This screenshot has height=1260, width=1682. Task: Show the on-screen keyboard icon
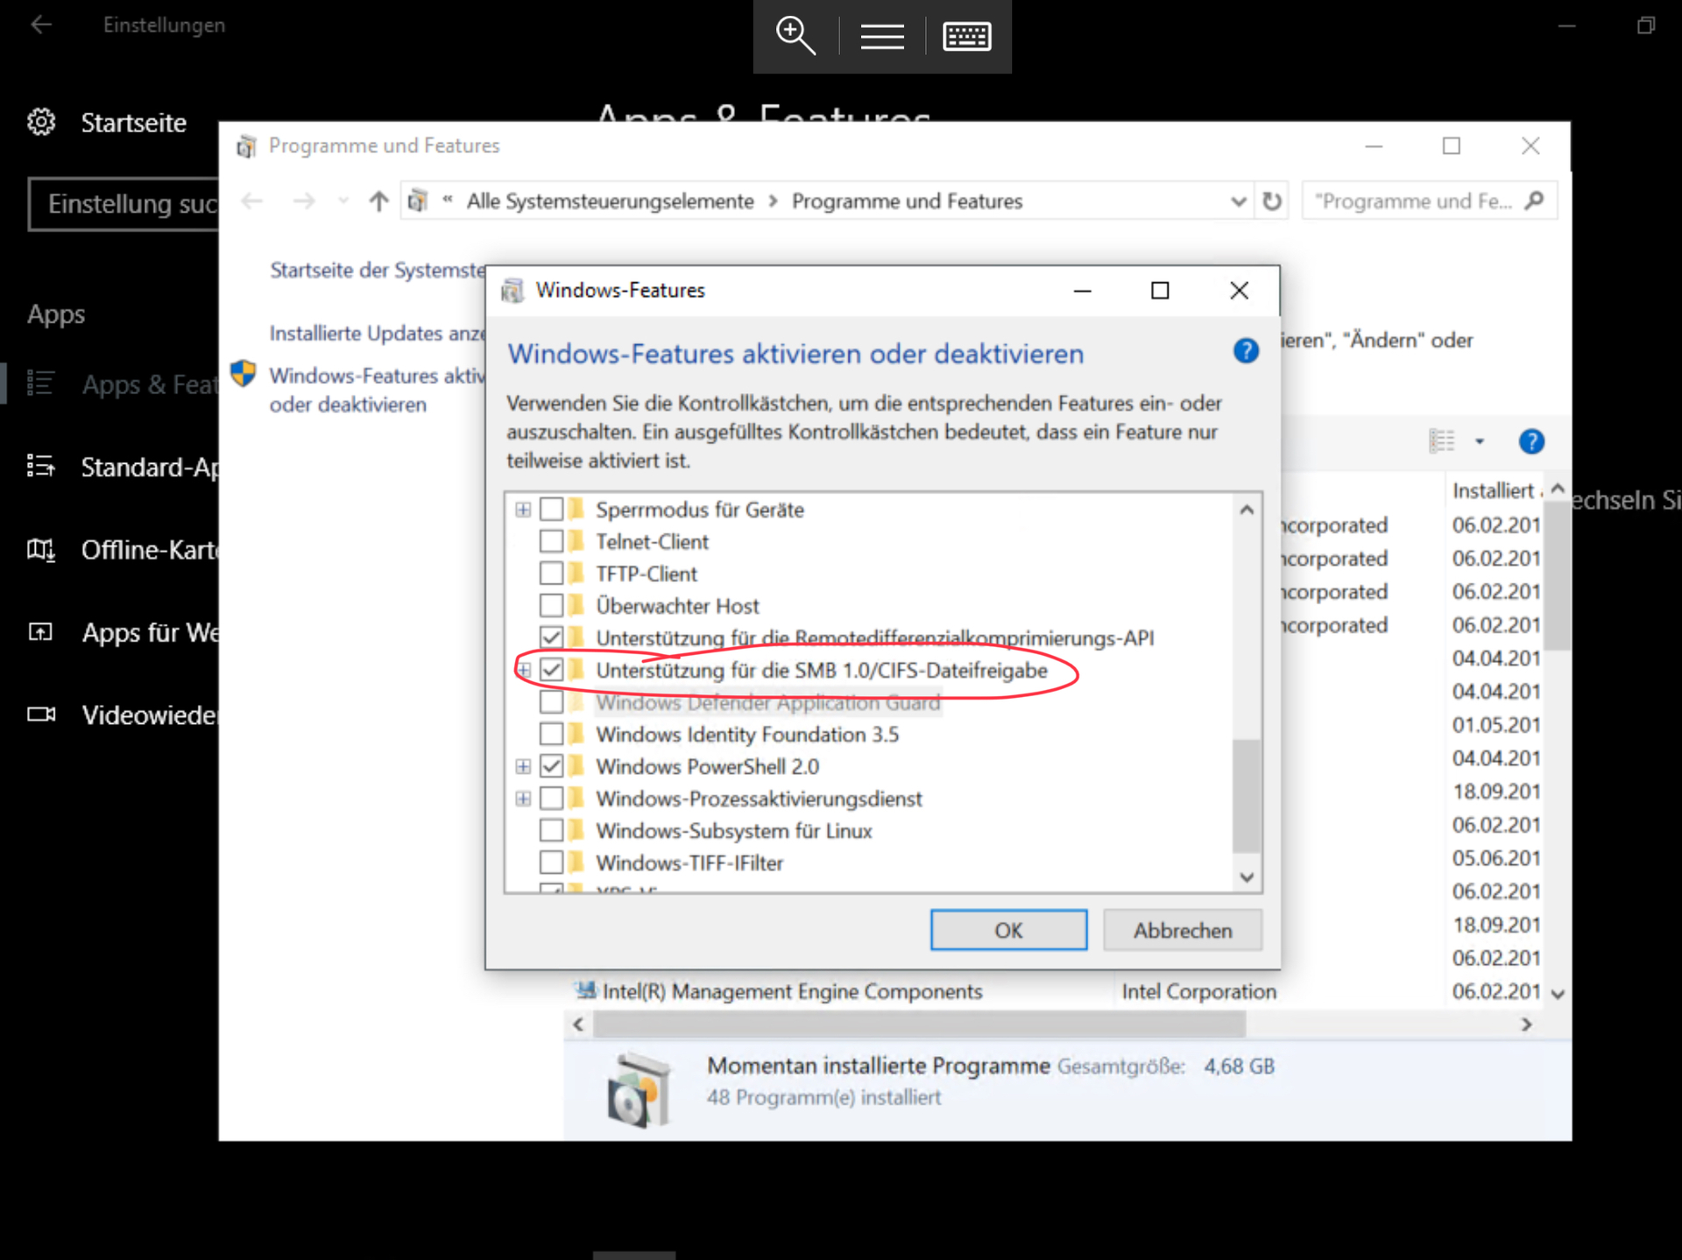click(966, 36)
